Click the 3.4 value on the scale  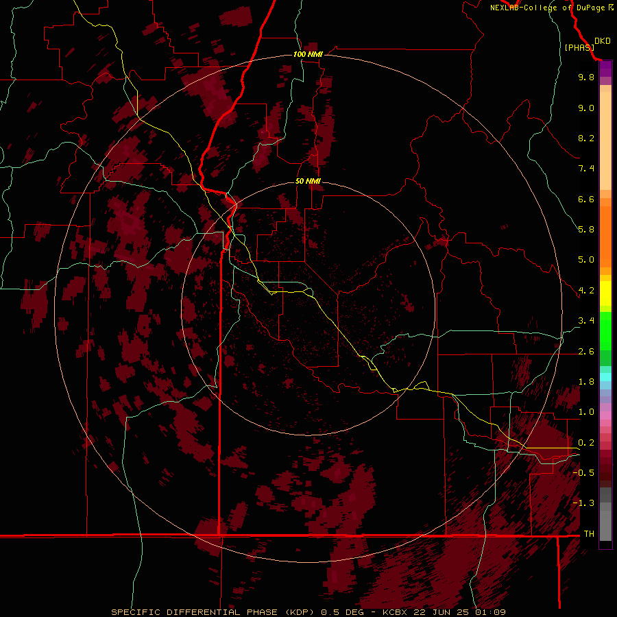point(586,321)
